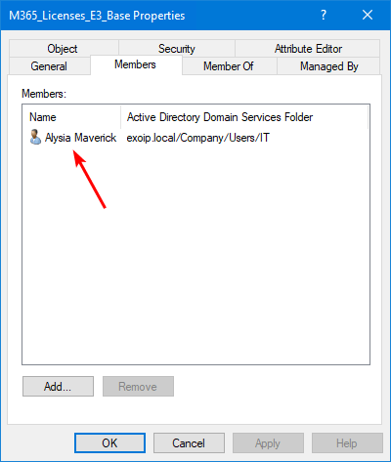
Task: Click the Remove button
Action: 138,387
